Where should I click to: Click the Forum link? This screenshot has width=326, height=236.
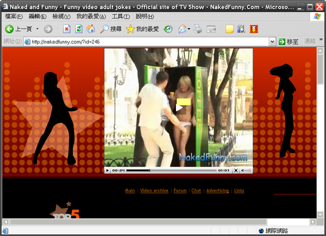point(180,190)
